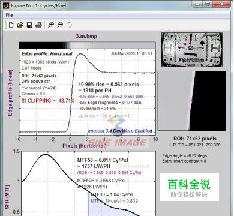Click the 3.m.bmp plot title

[x=86, y=36]
